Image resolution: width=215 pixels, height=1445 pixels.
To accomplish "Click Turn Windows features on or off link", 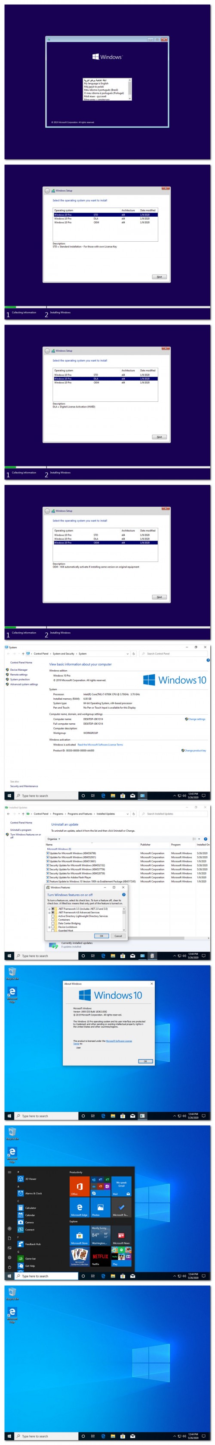I will (24, 836).
